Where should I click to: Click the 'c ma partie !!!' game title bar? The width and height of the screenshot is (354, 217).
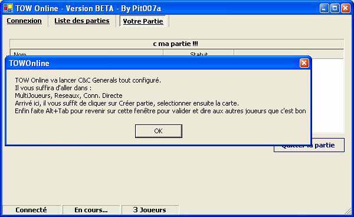tap(176, 44)
